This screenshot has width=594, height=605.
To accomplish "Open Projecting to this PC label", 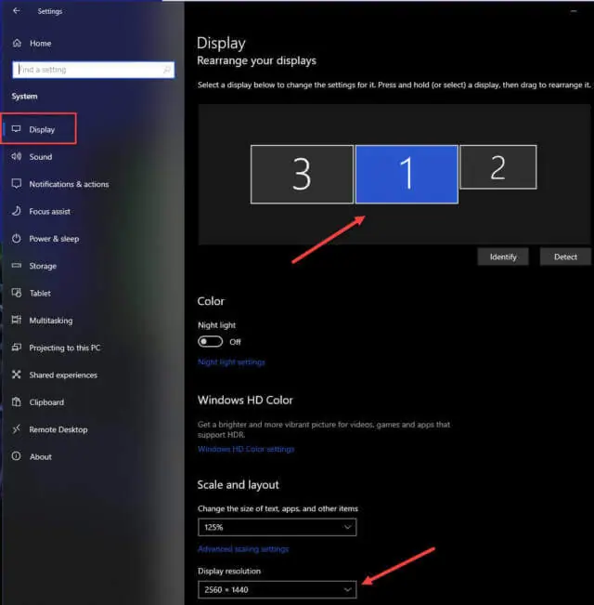I will click(65, 348).
